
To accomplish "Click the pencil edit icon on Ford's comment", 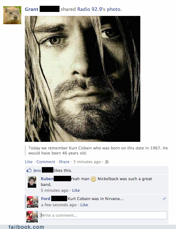I will pos(164,199).
